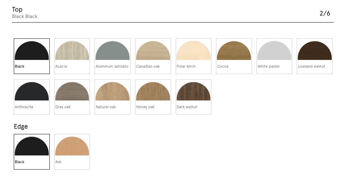Click the Edge section label

[x=20, y=127]
